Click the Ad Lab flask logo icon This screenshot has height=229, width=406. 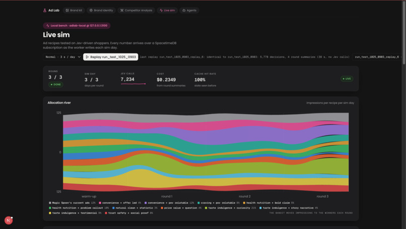click(x=45, y=11)
